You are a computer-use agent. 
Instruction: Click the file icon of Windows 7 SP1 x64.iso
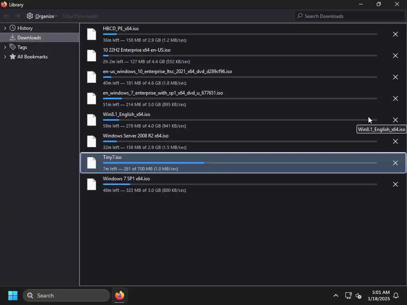pos(91,184)
